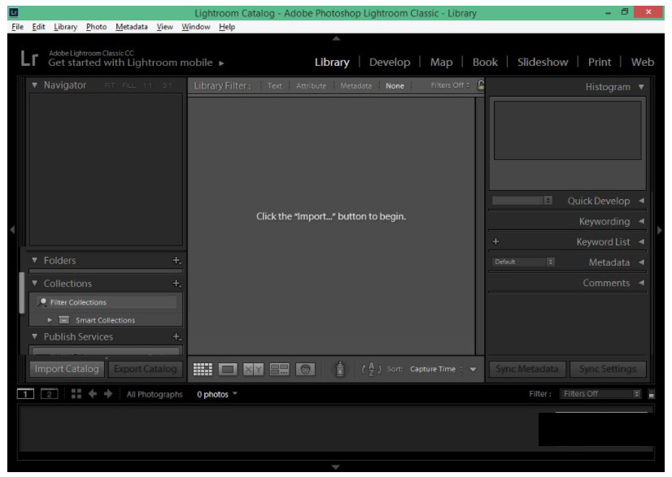Image resolution: width=672 pixels, height=477 pixels.
Task: Expand the Quick Develop panel
Action: (642, 201)
